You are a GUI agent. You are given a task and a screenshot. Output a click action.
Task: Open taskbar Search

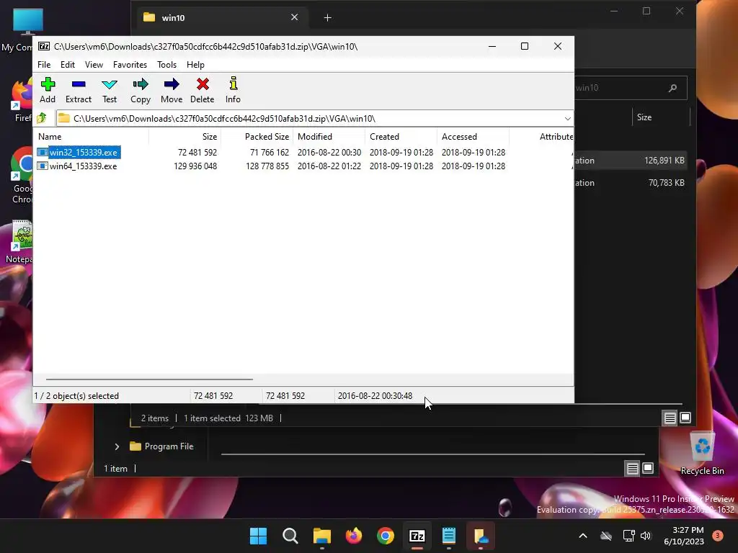290,536
